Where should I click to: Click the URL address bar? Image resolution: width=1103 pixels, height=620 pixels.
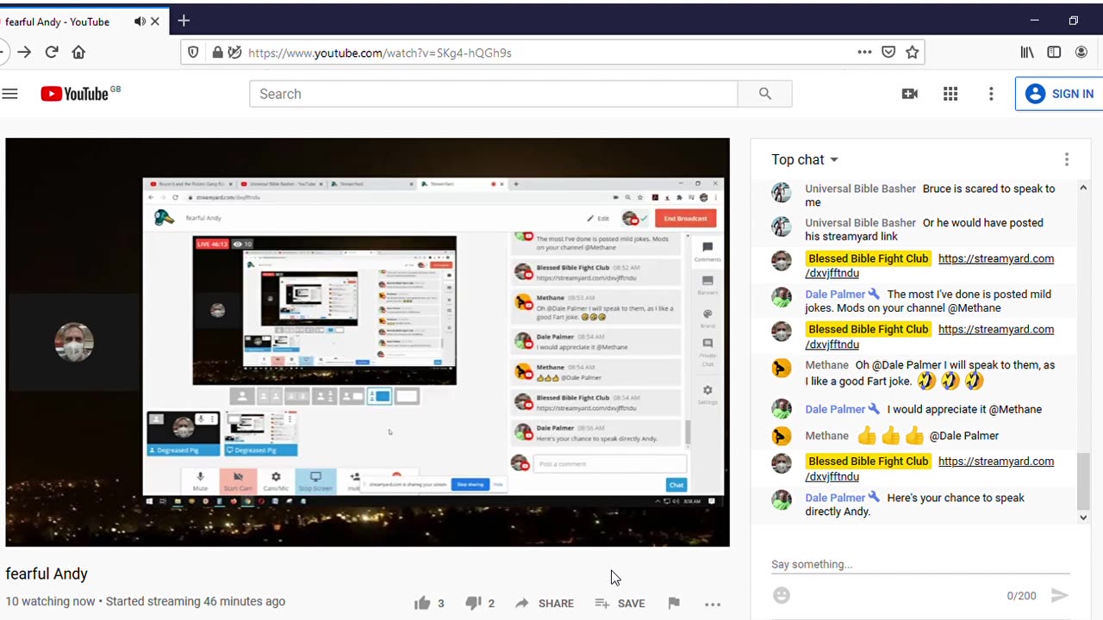point(551,53)
